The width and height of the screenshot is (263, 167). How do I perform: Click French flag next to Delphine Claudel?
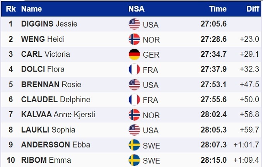pos(134,99)
